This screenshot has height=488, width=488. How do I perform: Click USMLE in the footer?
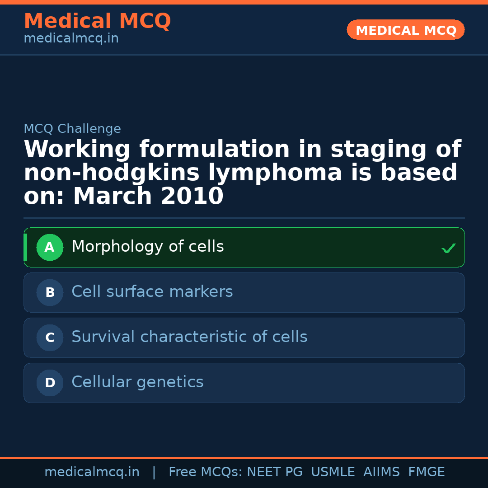333,472
